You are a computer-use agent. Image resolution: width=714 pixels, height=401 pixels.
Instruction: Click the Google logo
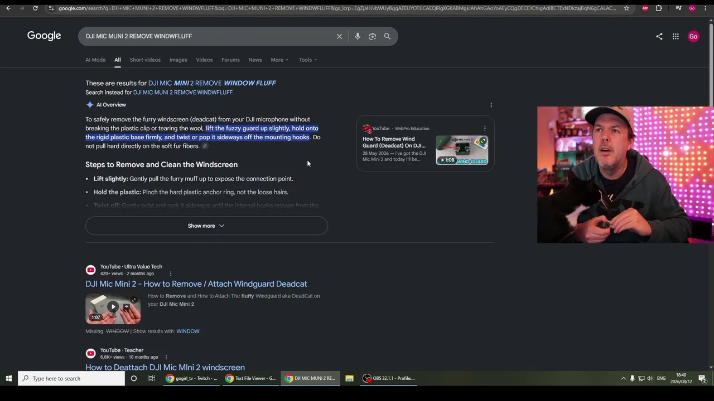(x=44, y=36)
